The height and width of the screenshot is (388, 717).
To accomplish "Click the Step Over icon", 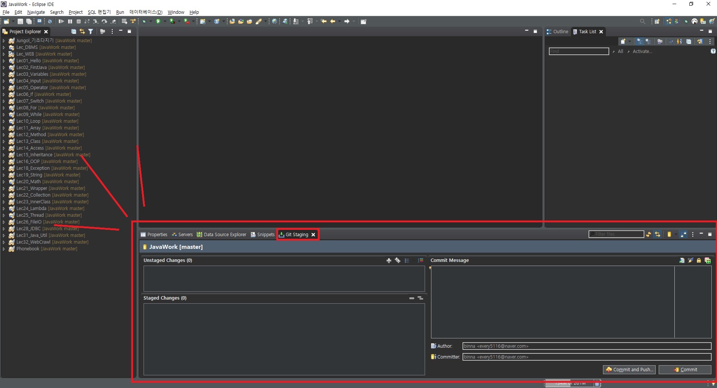I will [104, 21].
